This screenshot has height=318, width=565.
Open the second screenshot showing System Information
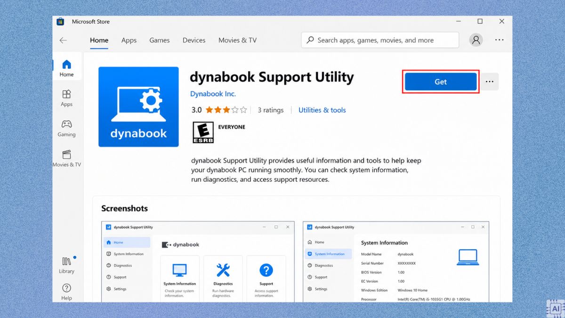point(396,261)
